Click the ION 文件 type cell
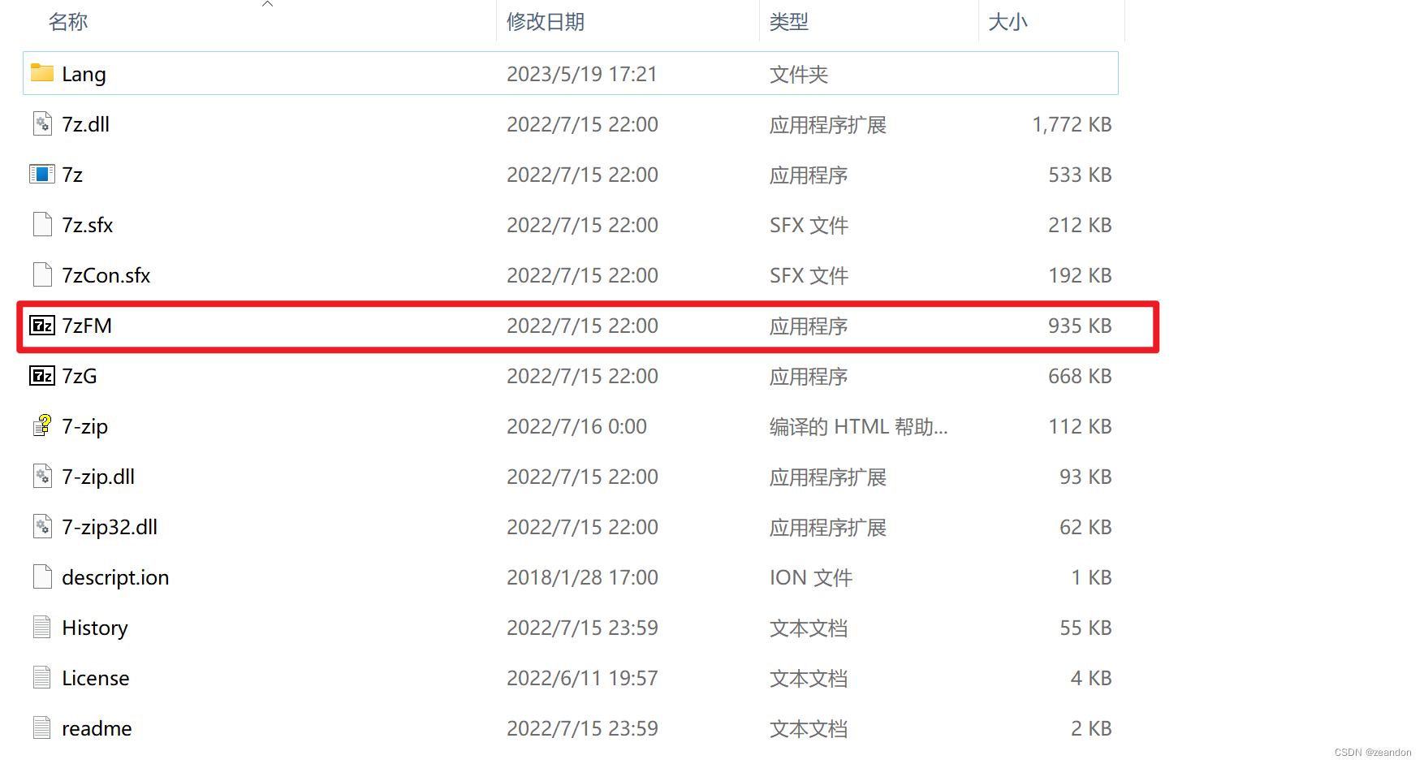 pyautogui.click(x=811, y=578)
